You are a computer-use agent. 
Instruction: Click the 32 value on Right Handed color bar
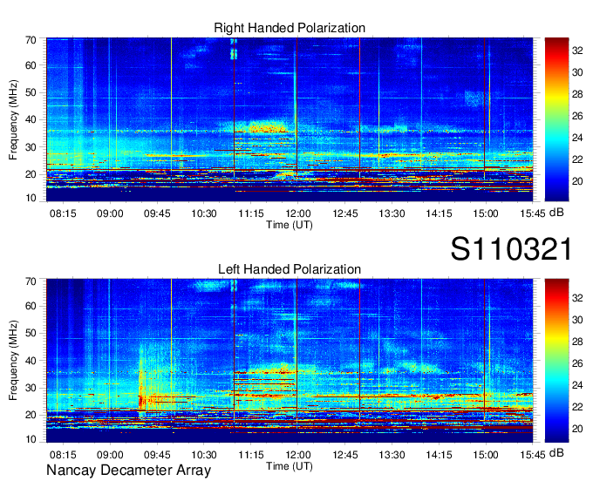[x=577, y=51]
